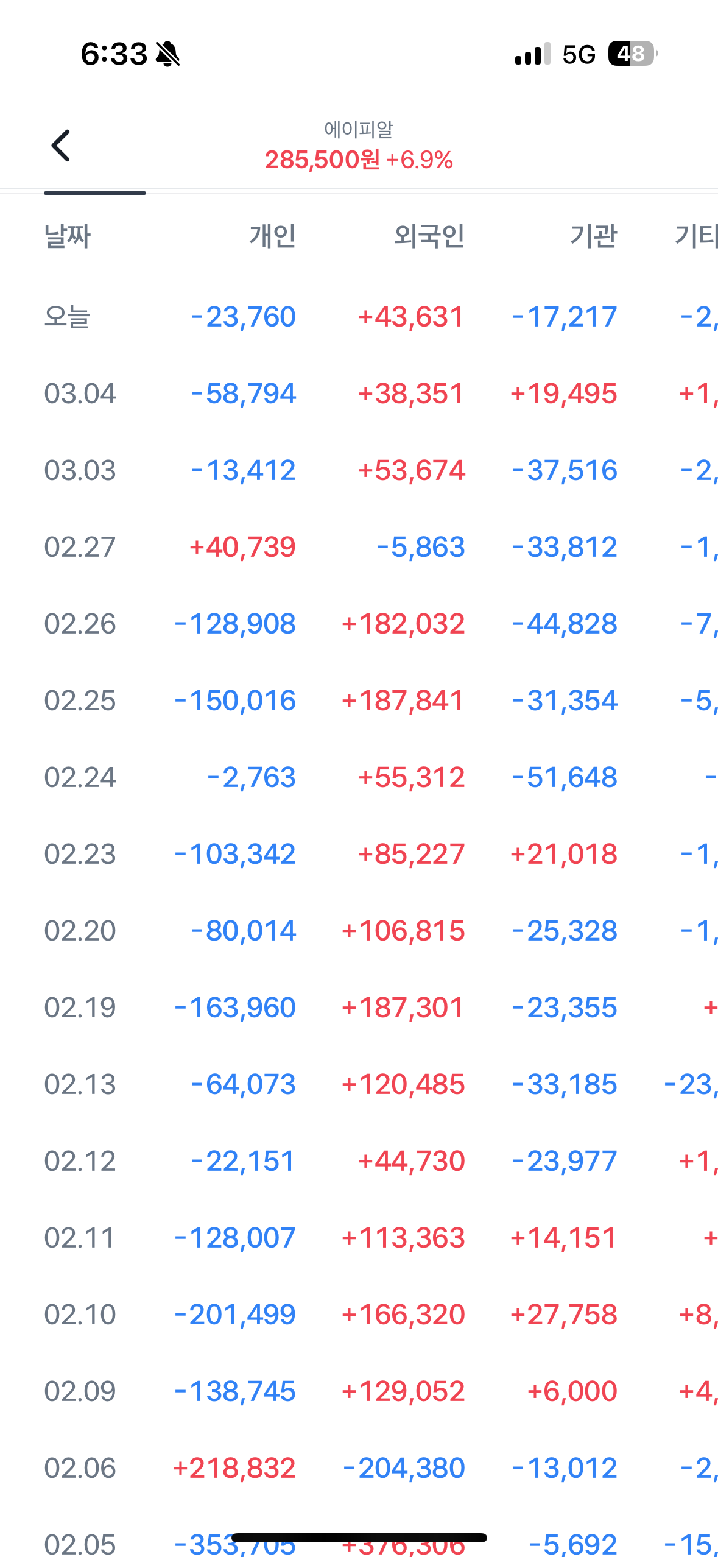Tap the back arrow icon

pos(60,146)
